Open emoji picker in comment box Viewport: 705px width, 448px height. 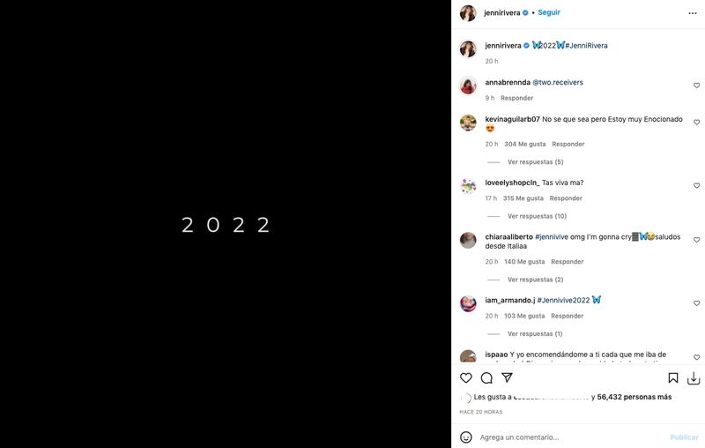pos(466,437)
